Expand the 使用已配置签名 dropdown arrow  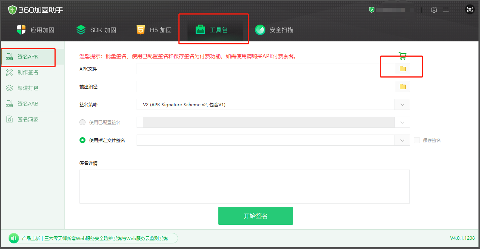[402, 122]
